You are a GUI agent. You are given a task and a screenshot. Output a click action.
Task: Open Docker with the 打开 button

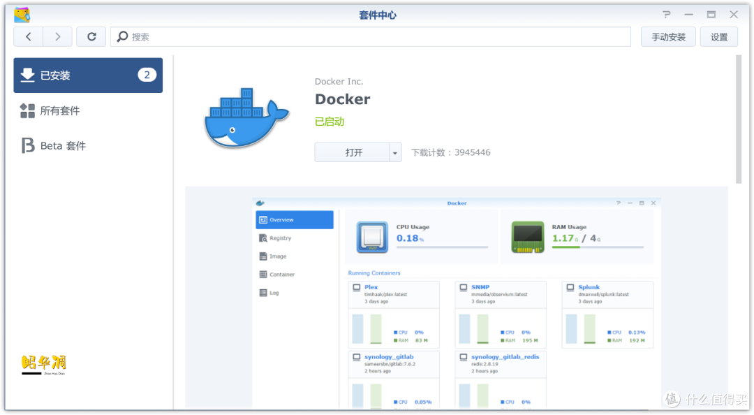pyautogui.click(x=353, y=152)
